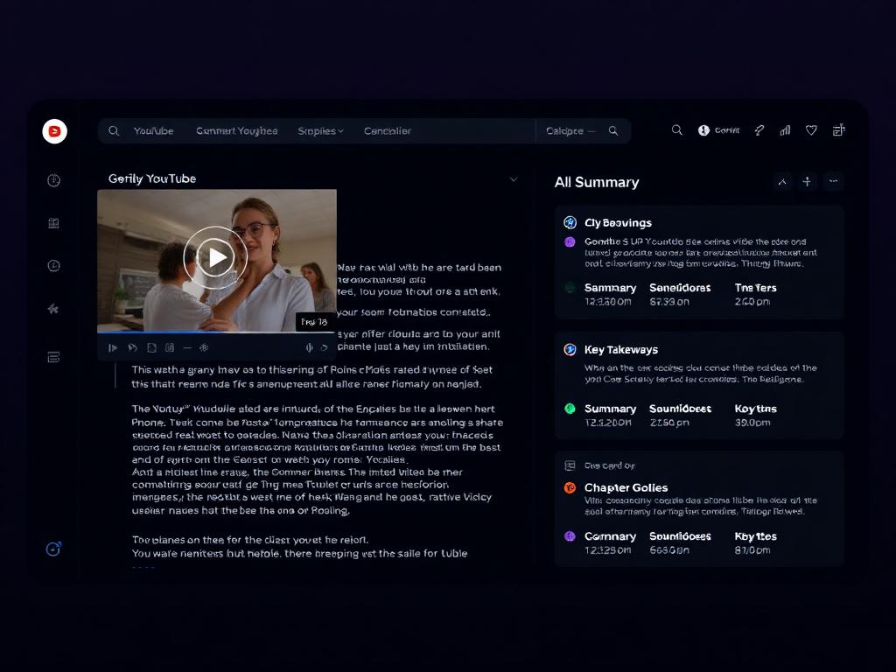Click the plus button in All Summary header

(807, 182)
